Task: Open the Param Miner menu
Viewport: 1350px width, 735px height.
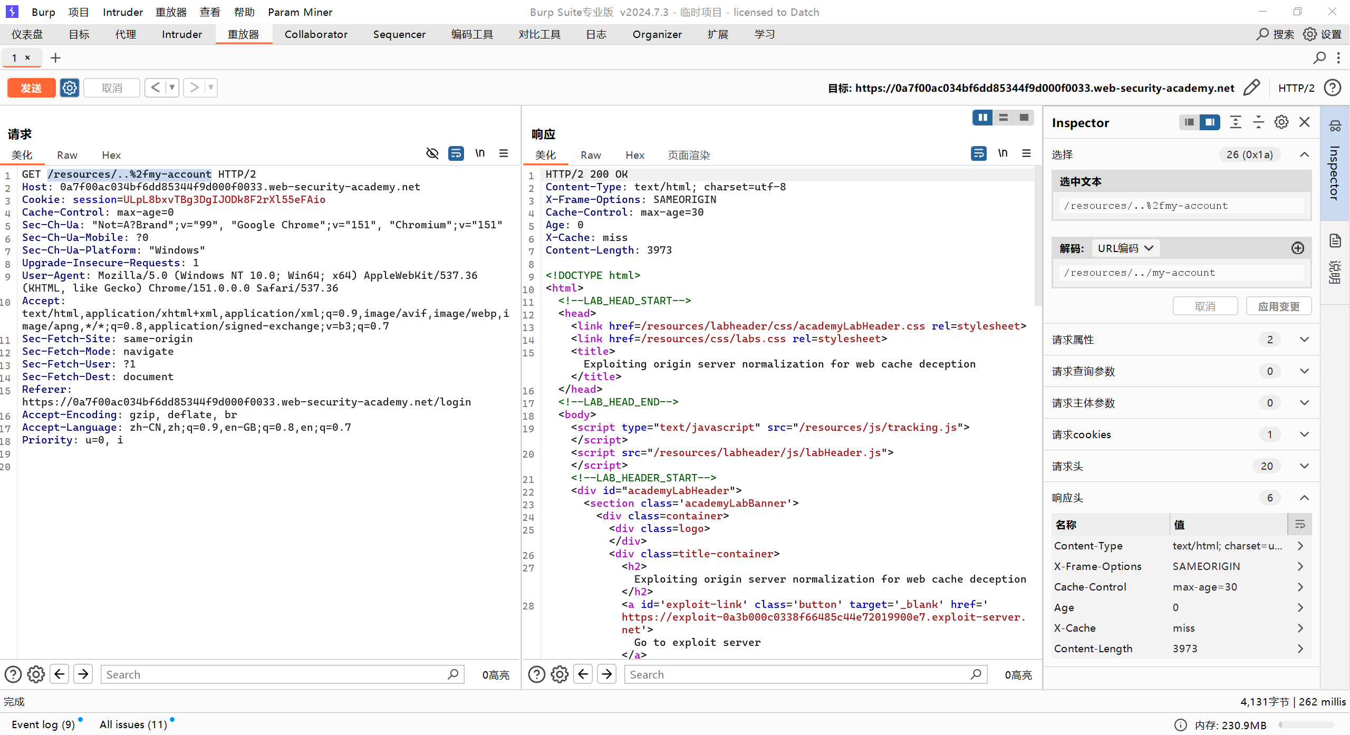Action: tap(300, 12)
